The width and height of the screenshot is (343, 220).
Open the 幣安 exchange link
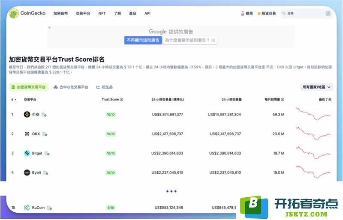(x=36, y=114)
